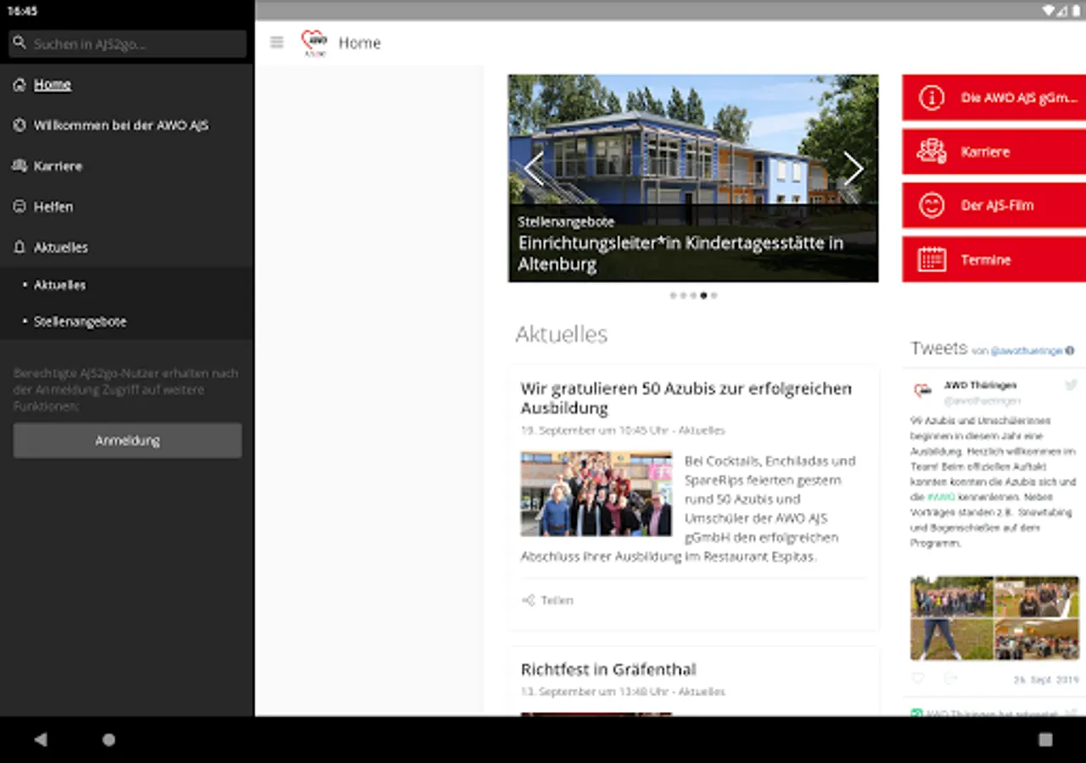The width and height of the screenshot is (1086, 763).
Task: Select the third carousel dot
Action: click(x=693, y=296)
